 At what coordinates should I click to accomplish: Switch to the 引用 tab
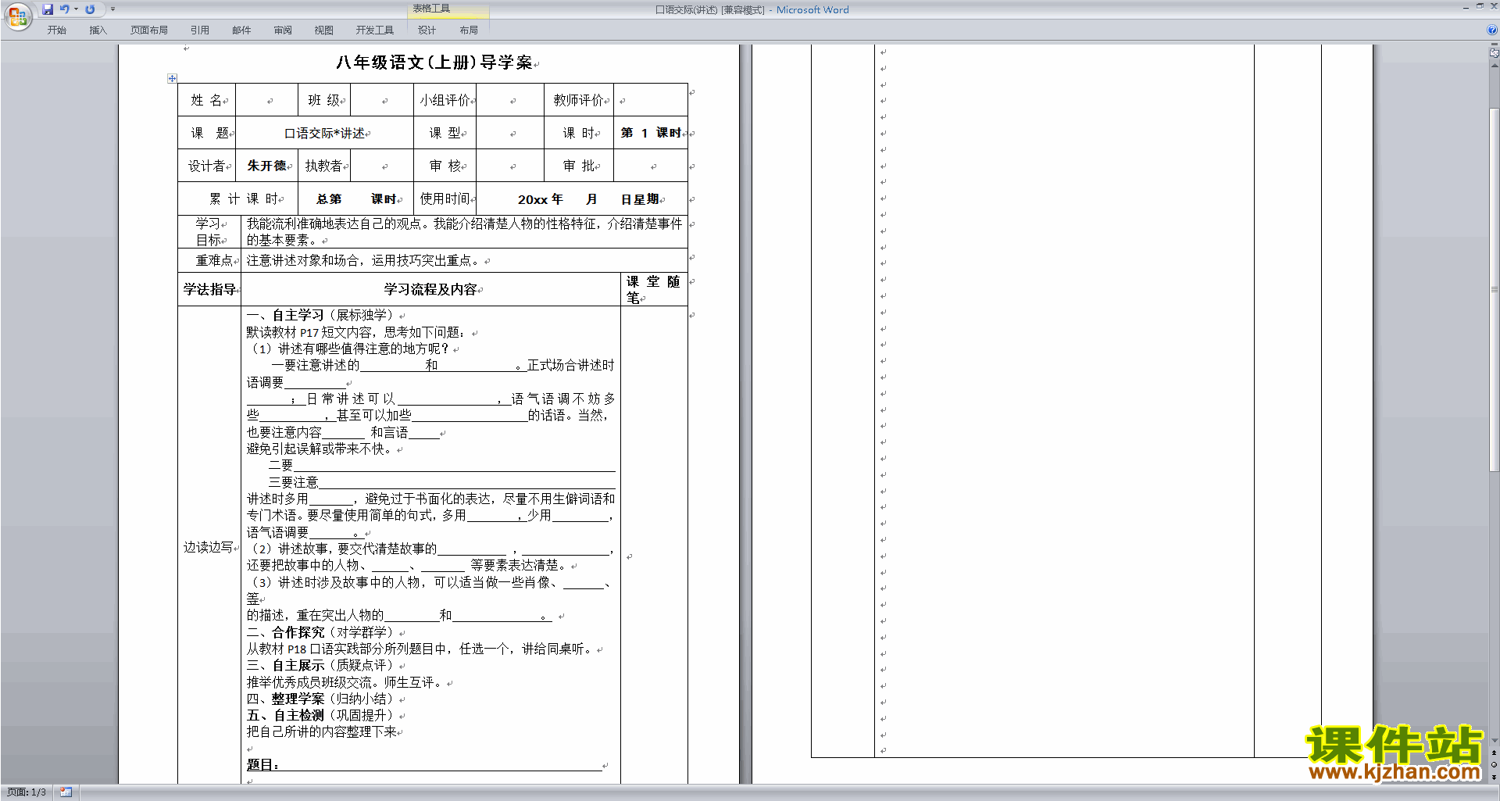[x=200, y=30]
